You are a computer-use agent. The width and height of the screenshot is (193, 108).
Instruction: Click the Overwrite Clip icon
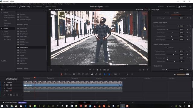point(83,74)
